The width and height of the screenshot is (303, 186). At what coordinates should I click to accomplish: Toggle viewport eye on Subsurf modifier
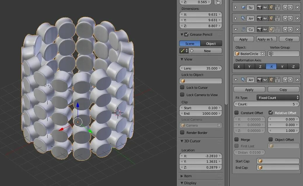(265, 7)
